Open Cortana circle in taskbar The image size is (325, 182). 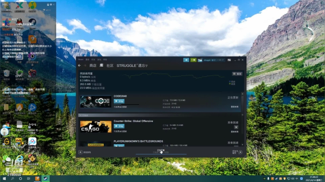[x=20, y=178]
